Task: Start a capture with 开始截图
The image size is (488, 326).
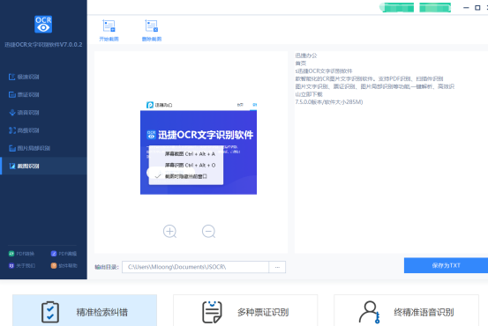Action: tap(109, 31)
